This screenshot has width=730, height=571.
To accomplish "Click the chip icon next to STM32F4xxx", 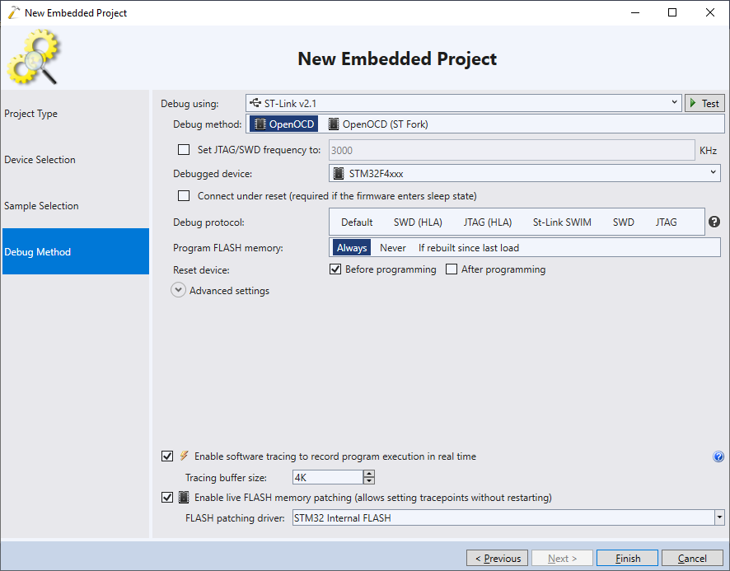I will point(339,173).
